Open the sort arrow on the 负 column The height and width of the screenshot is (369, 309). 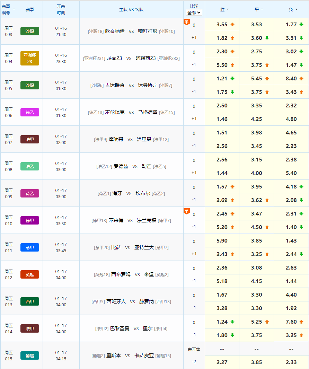click(297, 9)
